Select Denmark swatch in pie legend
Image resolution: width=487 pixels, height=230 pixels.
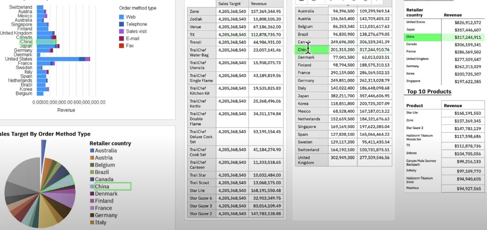click(x=91, y=194)
